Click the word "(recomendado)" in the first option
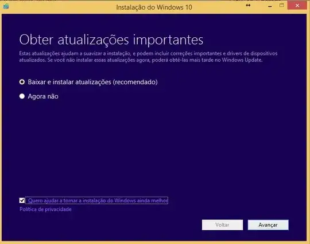310x244 pixels. pos(135,82)
